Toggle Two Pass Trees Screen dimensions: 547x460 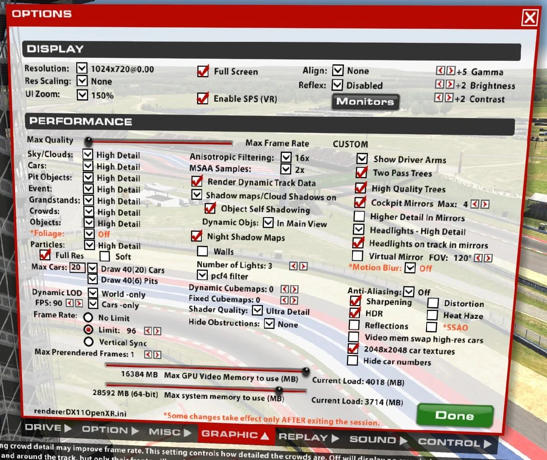(361, 172)
